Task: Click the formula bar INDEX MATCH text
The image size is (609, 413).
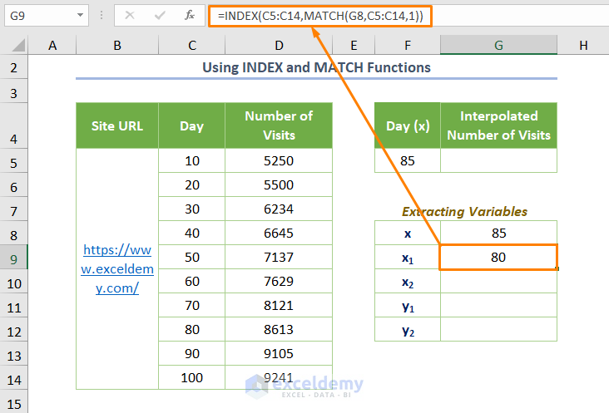Action: (320, 15)
